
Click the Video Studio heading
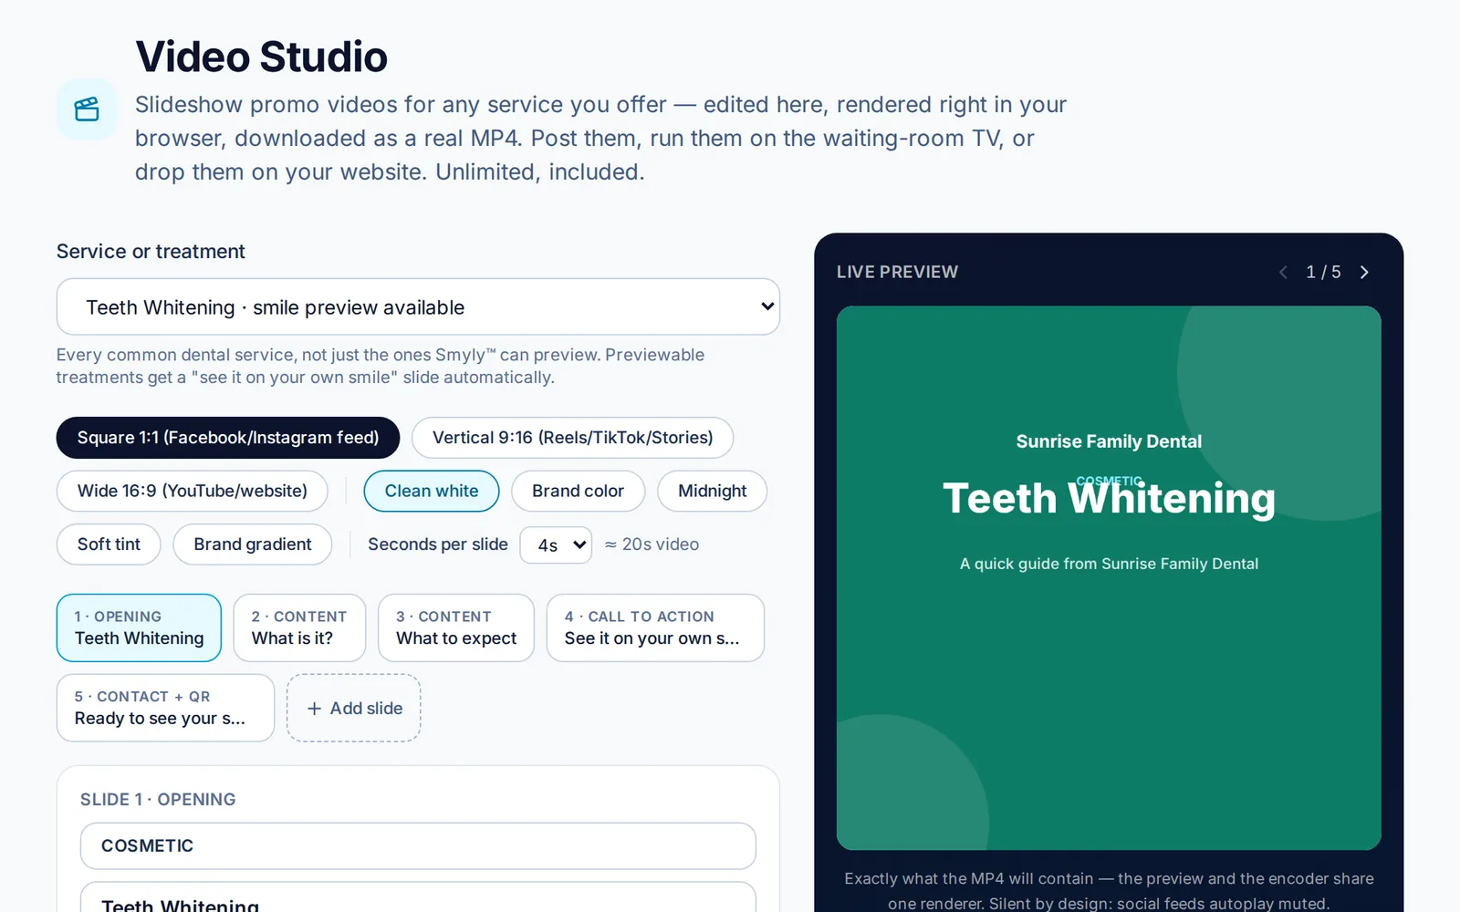point(262,57)
